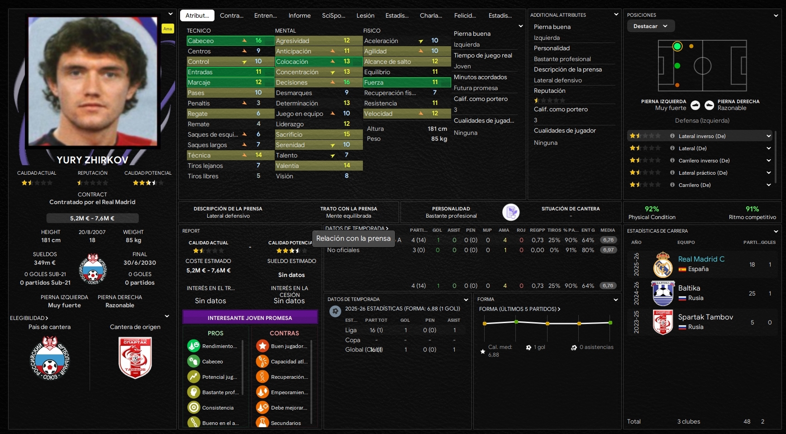The image size is (786, 434).
Task: Click the Buen jugador... con icon
Action: 262,346
